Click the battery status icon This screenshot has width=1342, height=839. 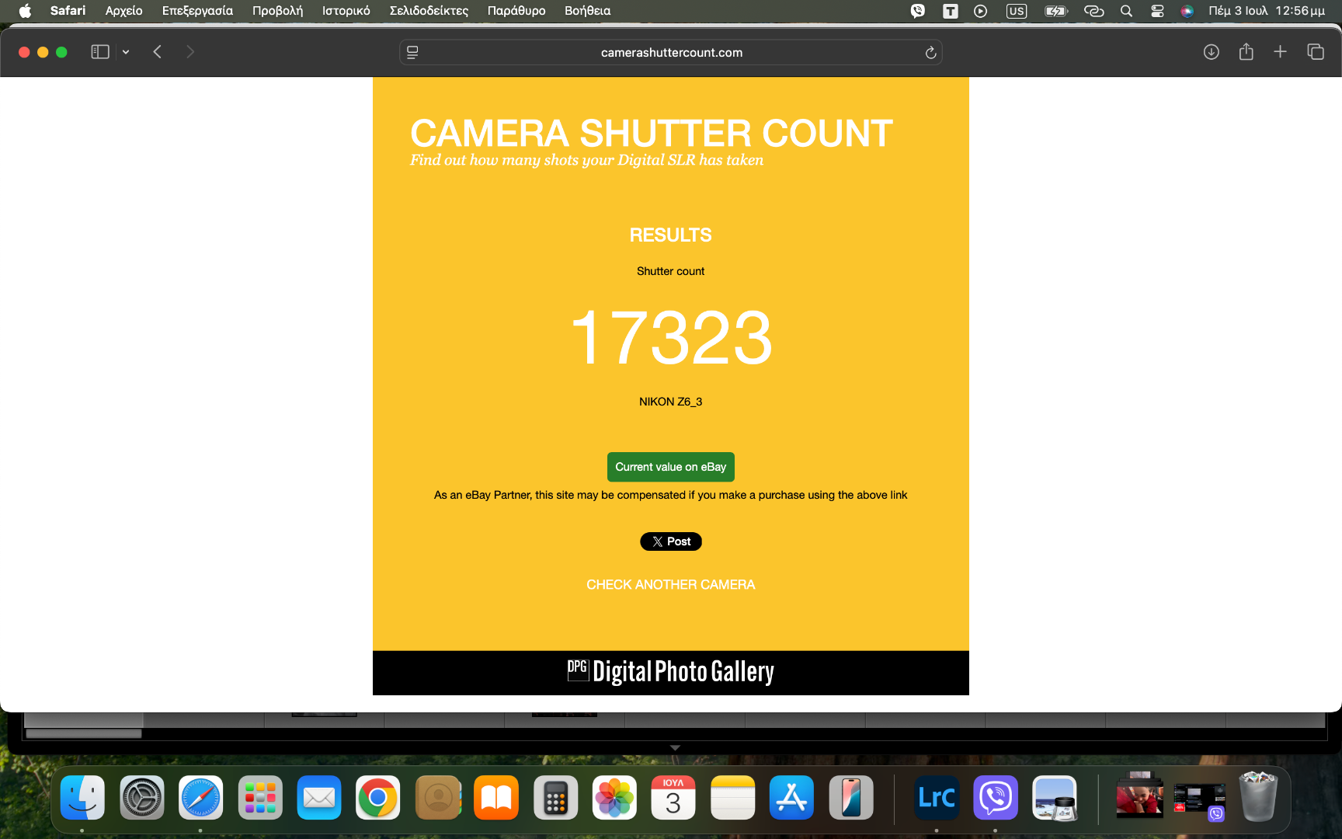click(1056, 11)
